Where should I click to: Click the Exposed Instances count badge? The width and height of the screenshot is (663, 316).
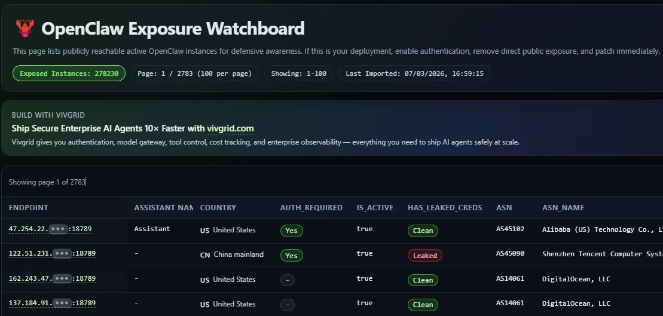[69, 73]
